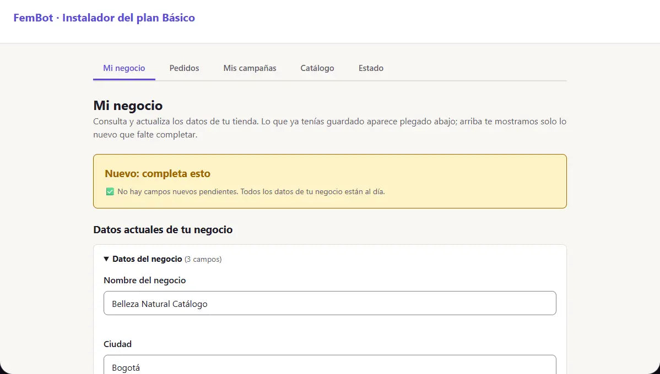This screenshot has width=660, height=374.
Task: Click the green checkmark icon in notice
Action: 110,191
